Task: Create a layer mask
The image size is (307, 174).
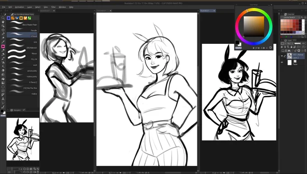Action: (x=299, y=51)
